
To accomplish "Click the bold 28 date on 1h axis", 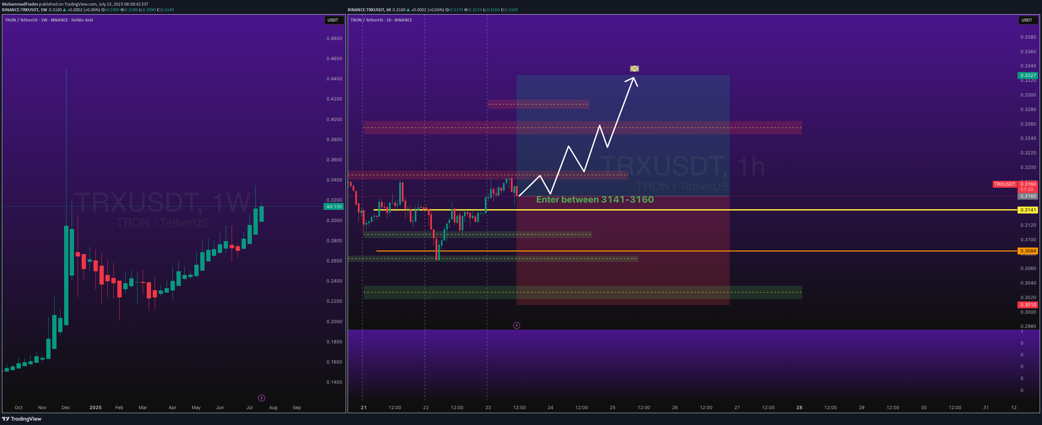I will click(x=799, y=407).
